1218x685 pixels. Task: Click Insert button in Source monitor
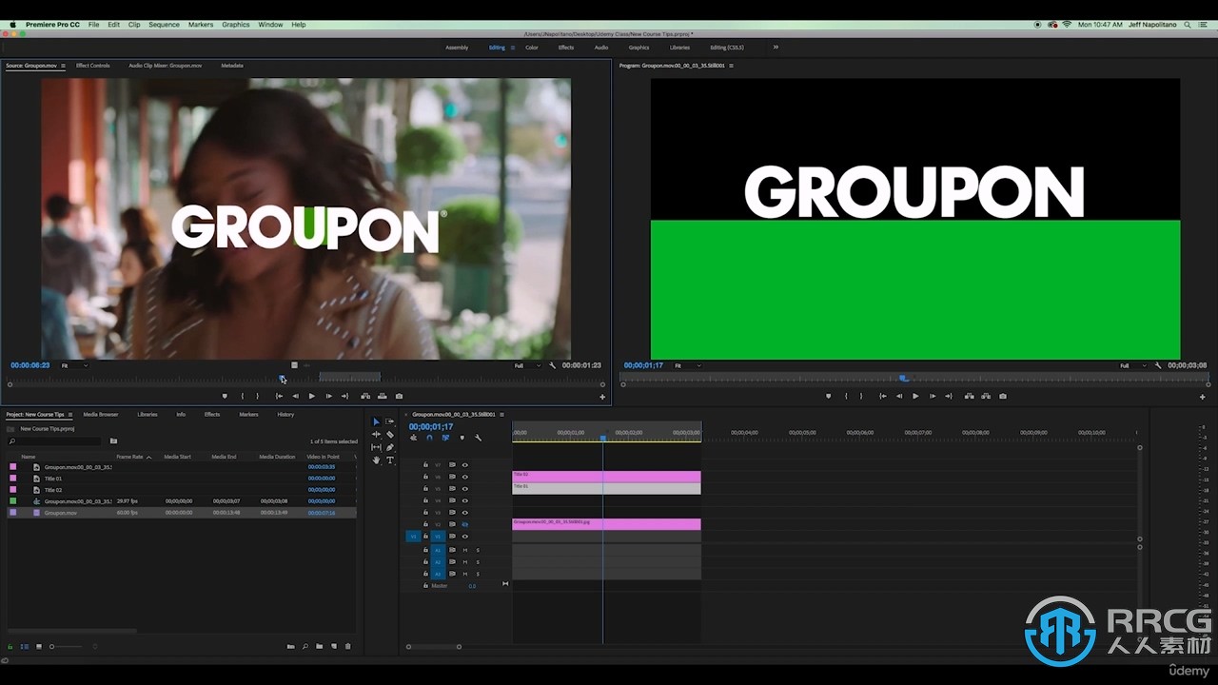tap(365, 396)
